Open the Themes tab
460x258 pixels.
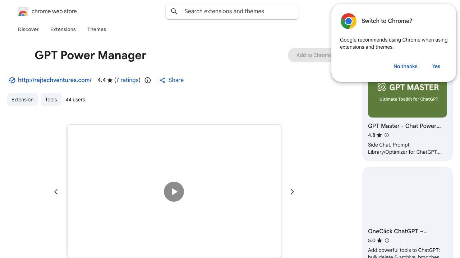97,29
